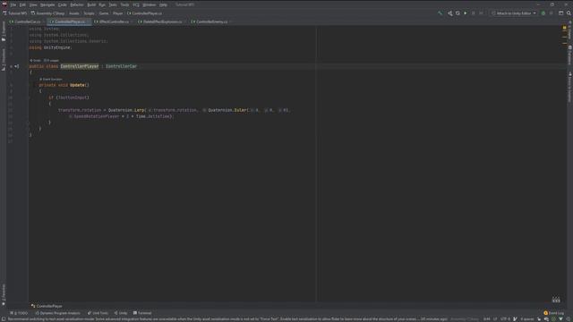
Task: Click the Quaternion.Lerp call in code
Action: tap(126, 110)
